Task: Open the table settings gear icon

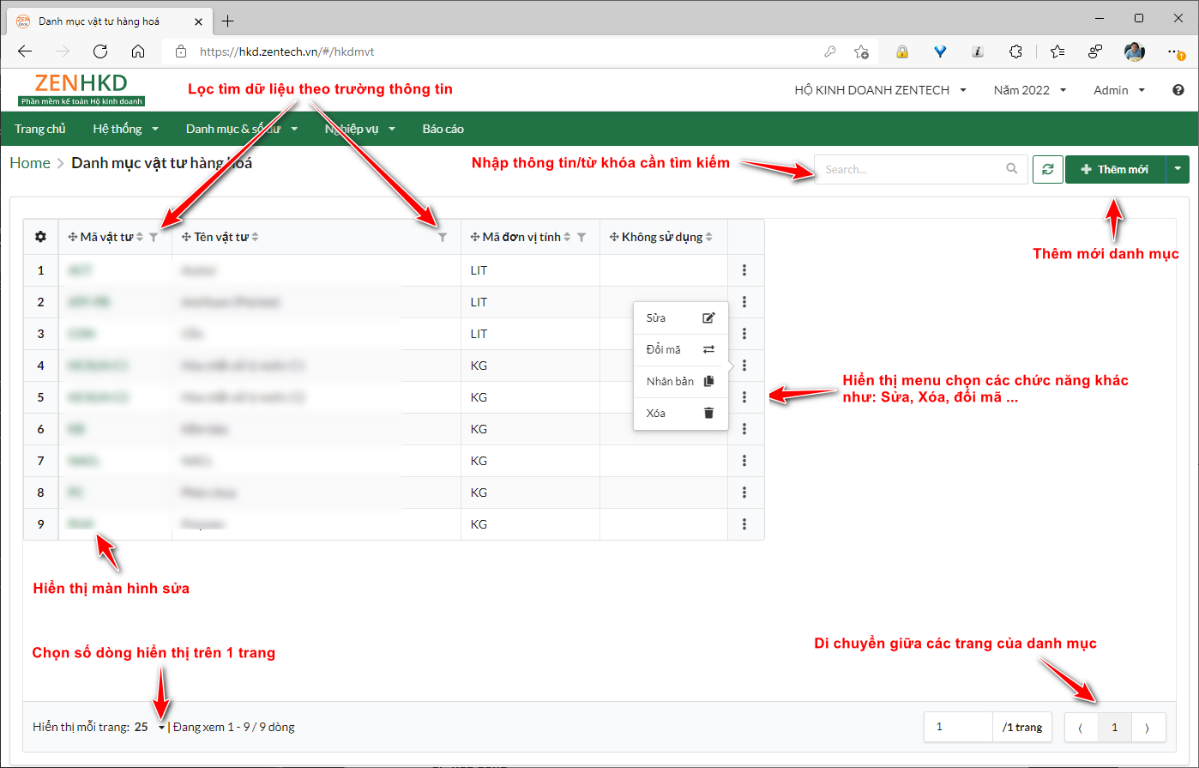Action: pos(40,237)
